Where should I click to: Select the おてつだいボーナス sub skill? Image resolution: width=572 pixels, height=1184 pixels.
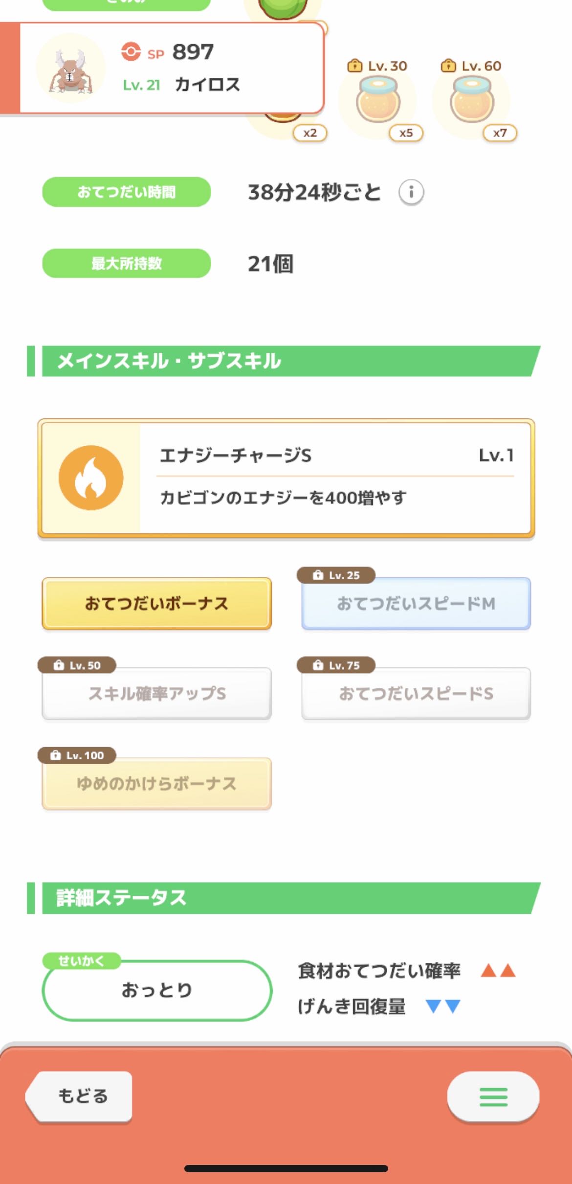[x=156, y=603]
